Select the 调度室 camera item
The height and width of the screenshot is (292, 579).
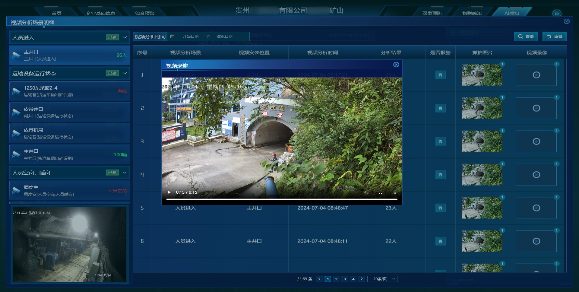pyautogui.click(x=70, y=191)
